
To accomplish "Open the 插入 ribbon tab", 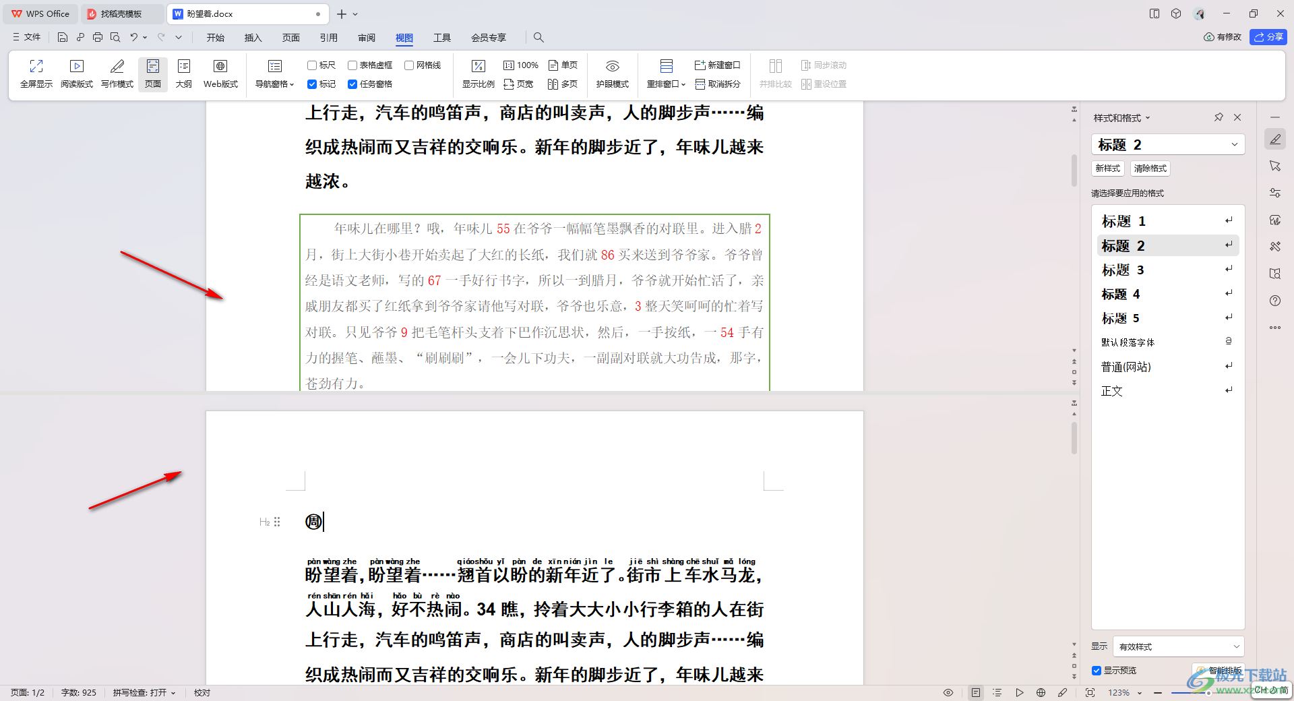I will [x=253, y=38].
